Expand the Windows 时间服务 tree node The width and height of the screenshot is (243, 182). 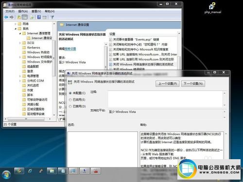point(20,57)
